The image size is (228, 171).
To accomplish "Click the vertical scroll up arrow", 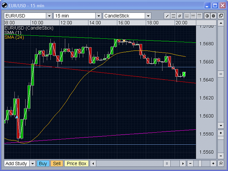I will (221, 23).
